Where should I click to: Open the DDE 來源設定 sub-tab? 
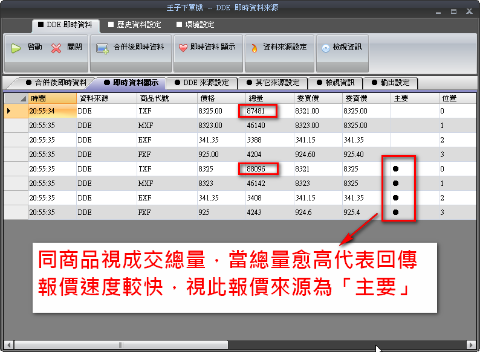click(202, 83)
